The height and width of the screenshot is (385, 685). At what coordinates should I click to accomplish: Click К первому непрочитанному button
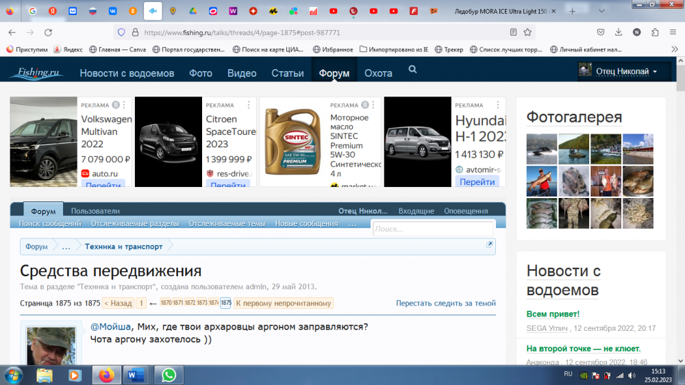tap(284, 303)
